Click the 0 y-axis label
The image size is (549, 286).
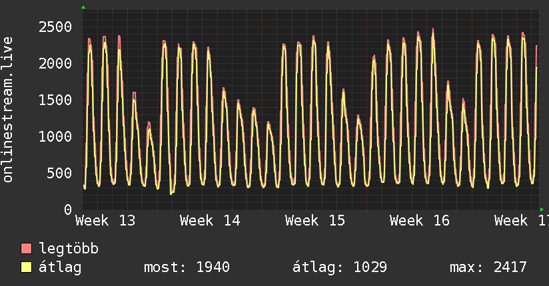(x=68, y=210)
